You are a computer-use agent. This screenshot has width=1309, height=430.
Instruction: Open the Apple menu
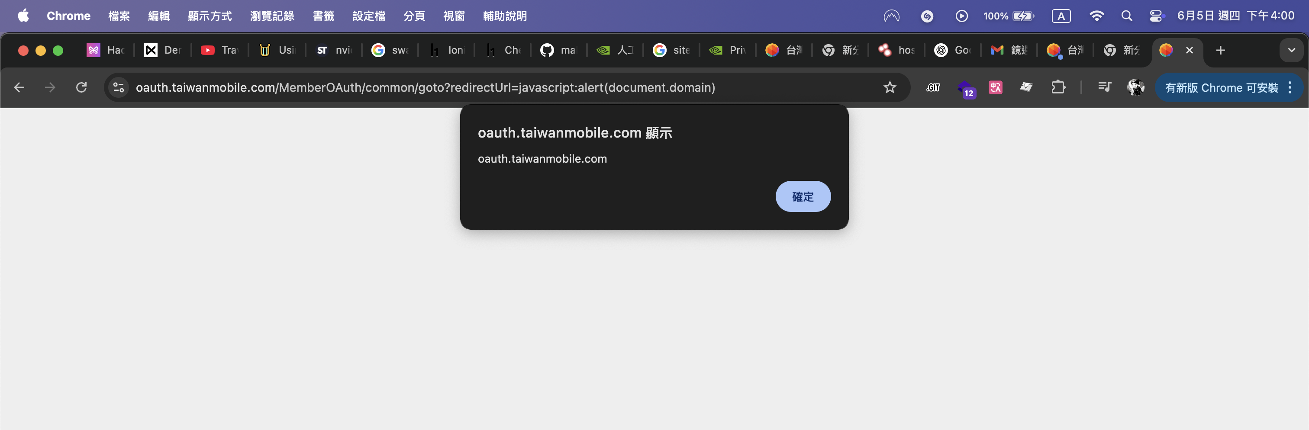pos(23,16)
